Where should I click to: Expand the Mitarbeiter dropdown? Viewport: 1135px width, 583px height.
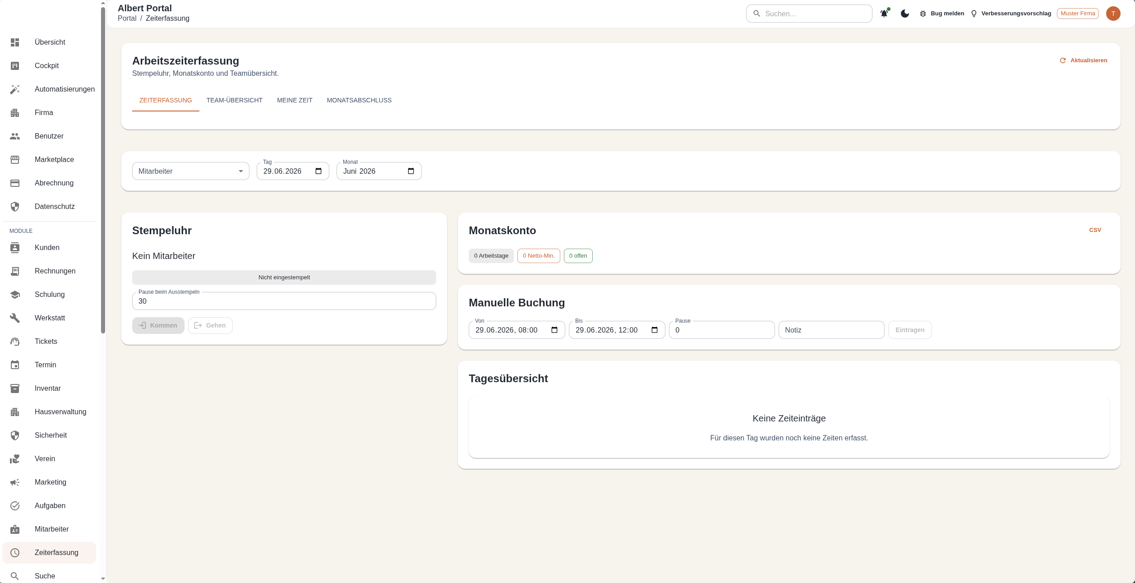click(x=191, y=171)
